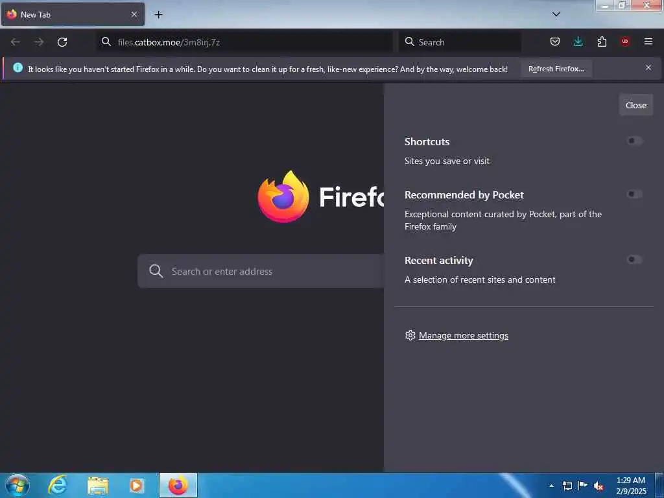Click the Recommended by Pocket heading
Viewport: 664px width, 498px height.
click(x=464, y=195)
